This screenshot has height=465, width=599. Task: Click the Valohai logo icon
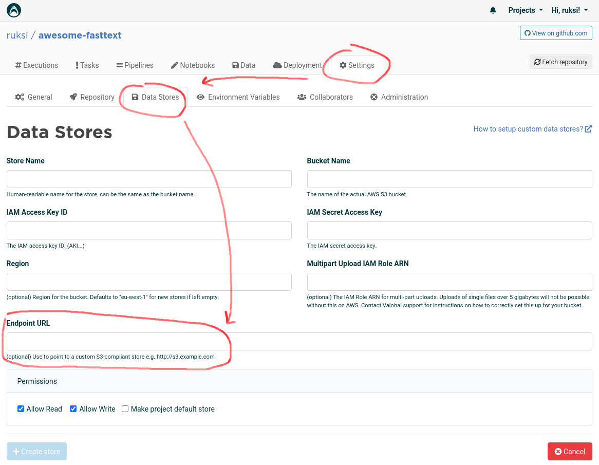(x=13, y=10)
